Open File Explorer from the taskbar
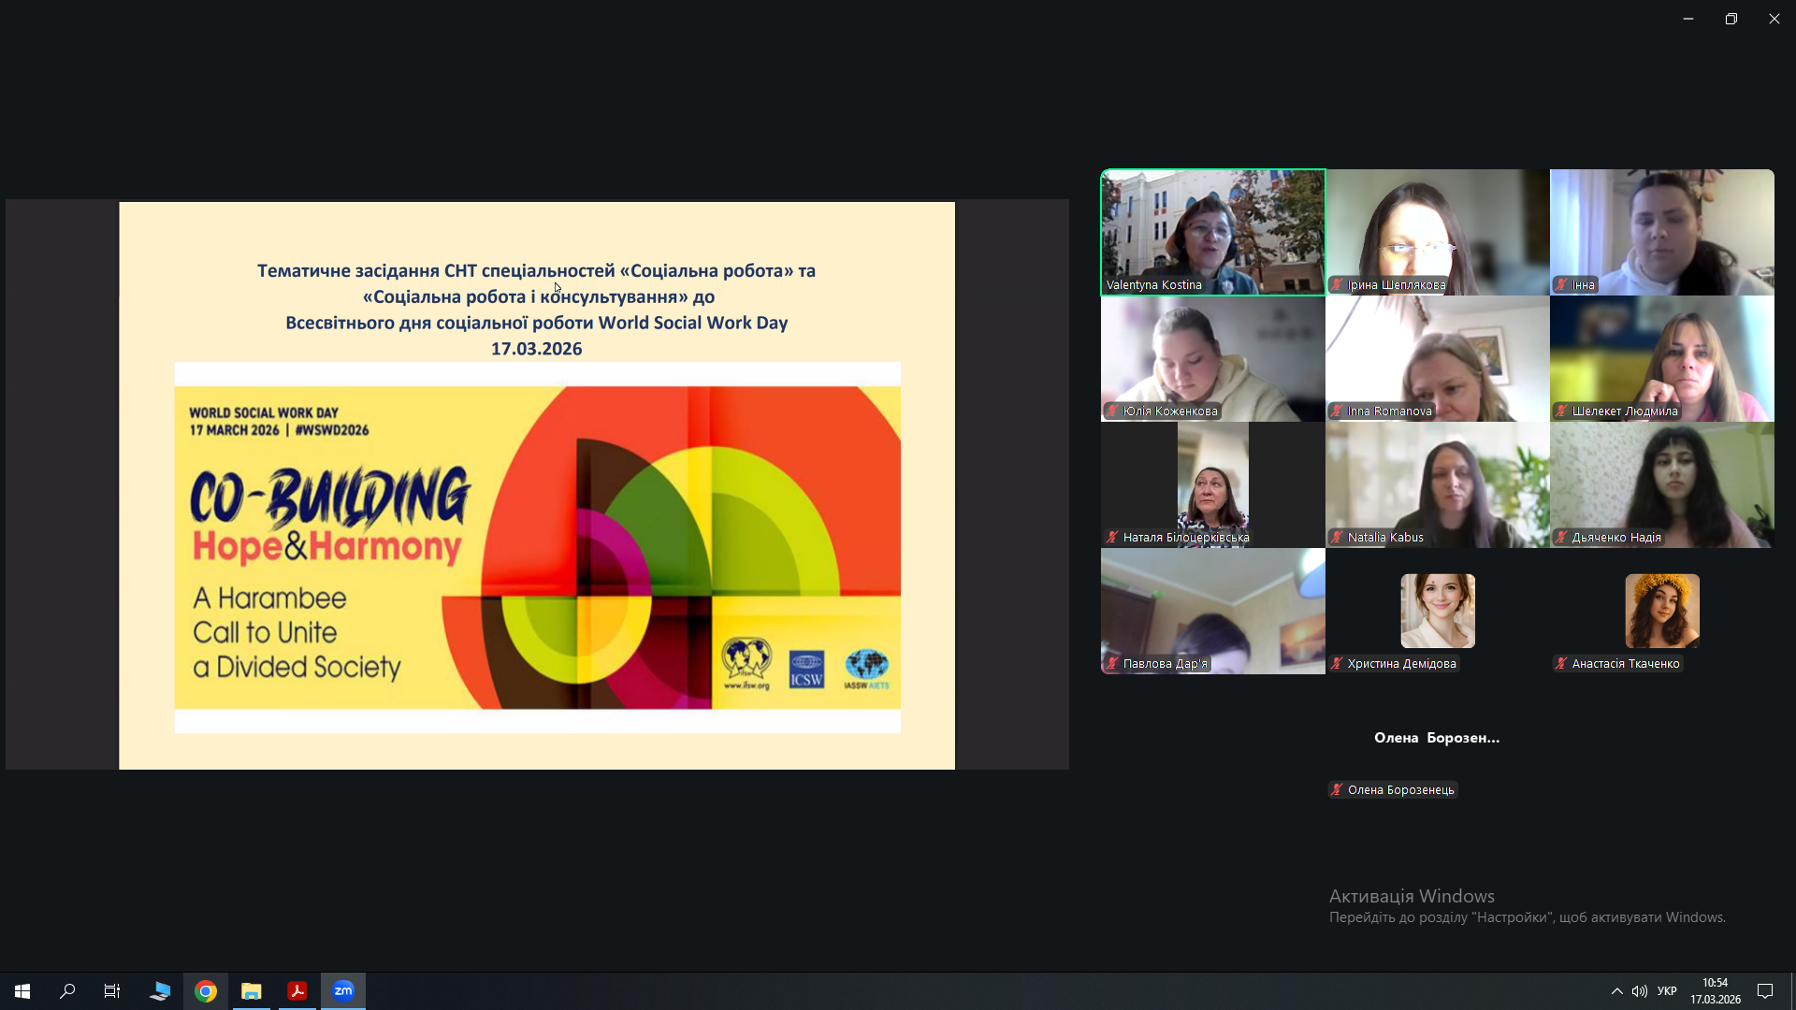 251,990
